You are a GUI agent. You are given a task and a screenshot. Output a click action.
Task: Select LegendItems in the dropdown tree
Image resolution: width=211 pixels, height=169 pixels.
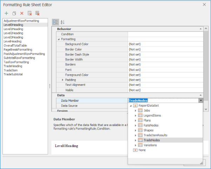tap(152, 115)
